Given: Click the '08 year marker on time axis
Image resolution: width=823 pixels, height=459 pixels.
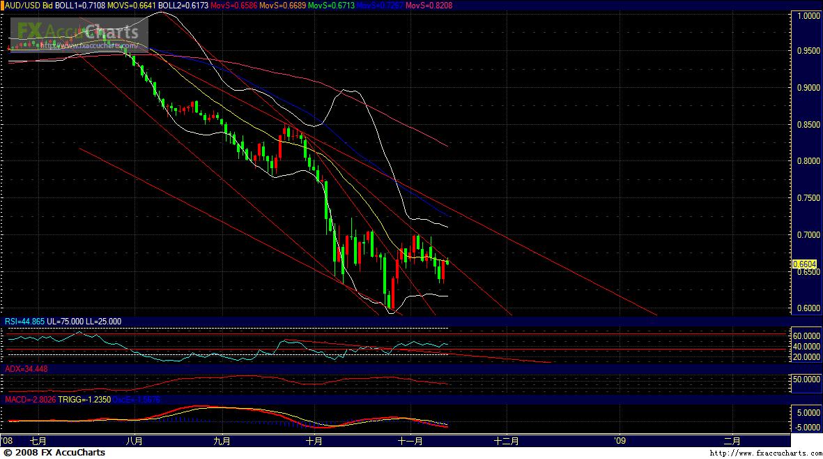Looking at the screenshot, I should tap(8, 441).
